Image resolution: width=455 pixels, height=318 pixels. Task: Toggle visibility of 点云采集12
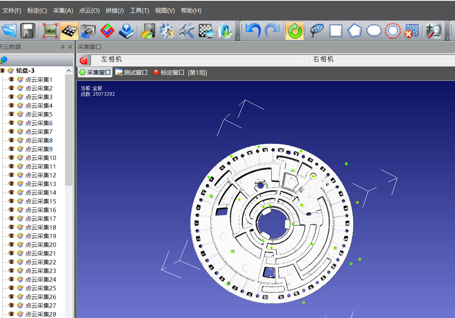coord(11,175)
